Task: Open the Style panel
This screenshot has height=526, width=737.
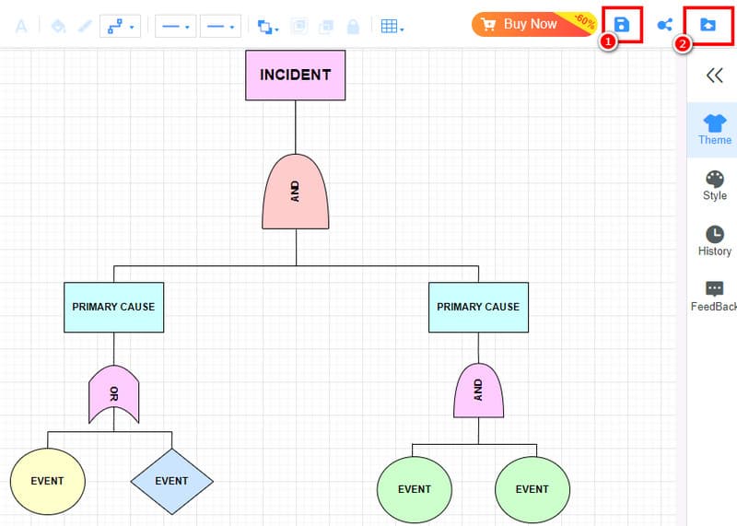Action: [x=715, y=186]
